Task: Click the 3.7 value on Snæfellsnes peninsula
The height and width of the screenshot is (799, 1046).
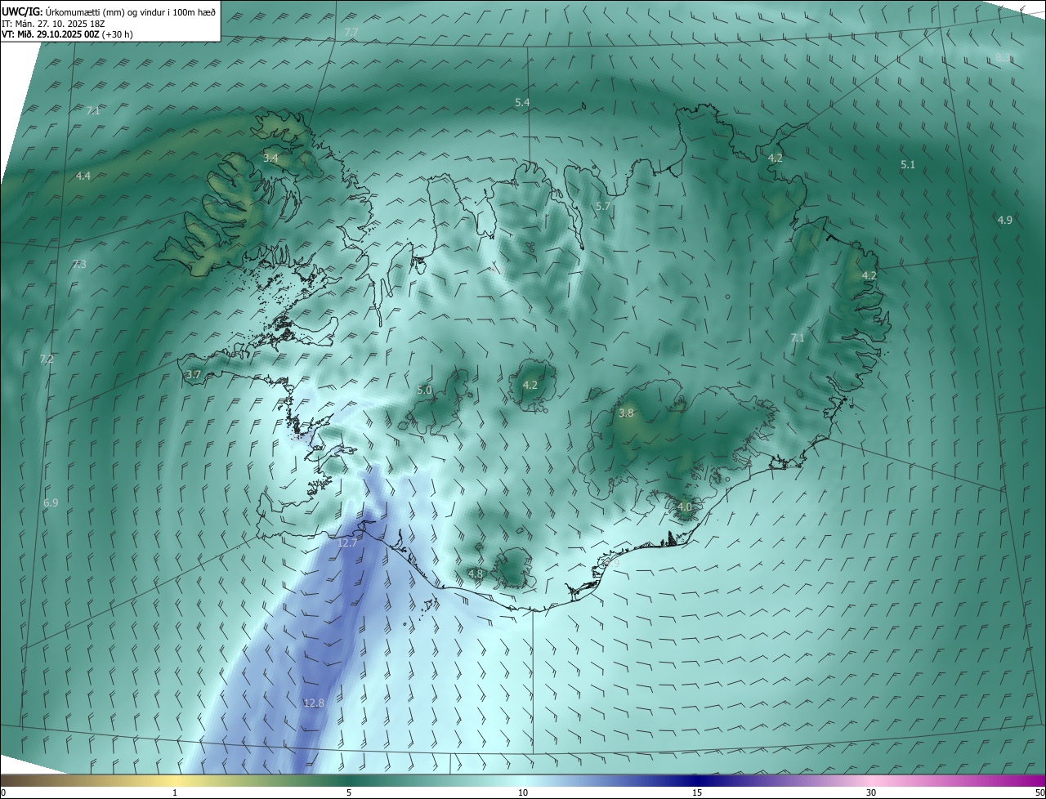Action: [x=193, y=374]
